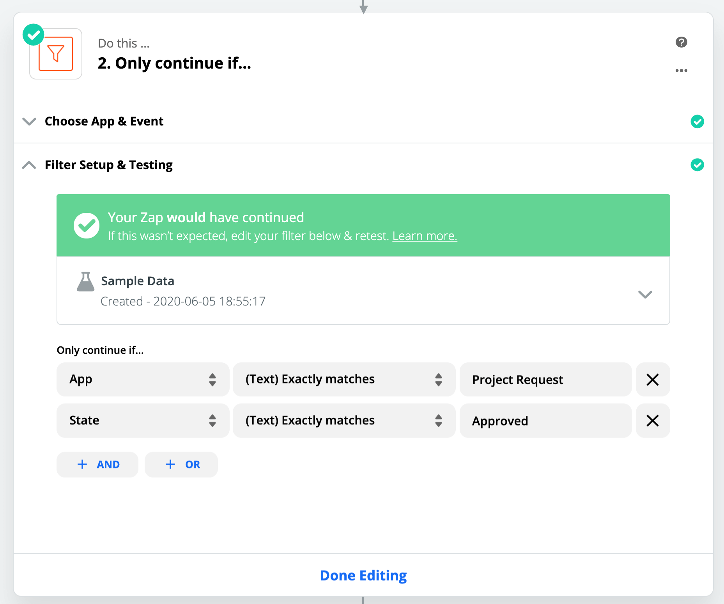Click into the Approved value field
Viewport: 724px width, 604px height.
[x=545, y=420]
